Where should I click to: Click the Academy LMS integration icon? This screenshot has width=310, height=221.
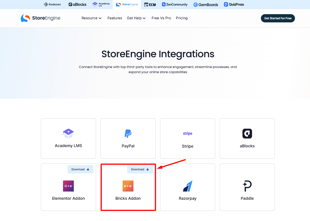[68, 133]
